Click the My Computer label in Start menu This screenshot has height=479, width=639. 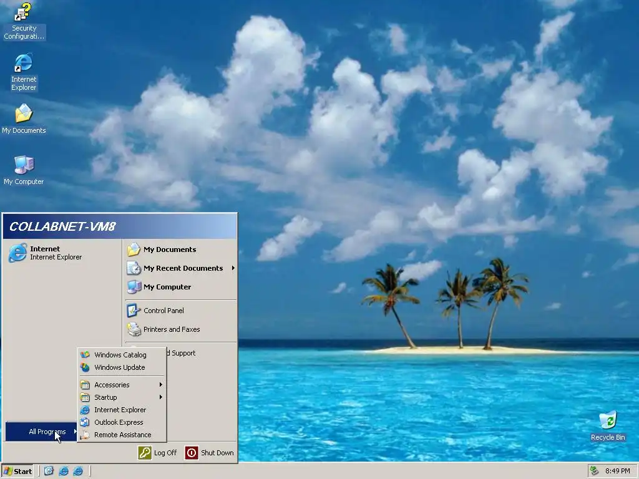click(x=167, y=287)
